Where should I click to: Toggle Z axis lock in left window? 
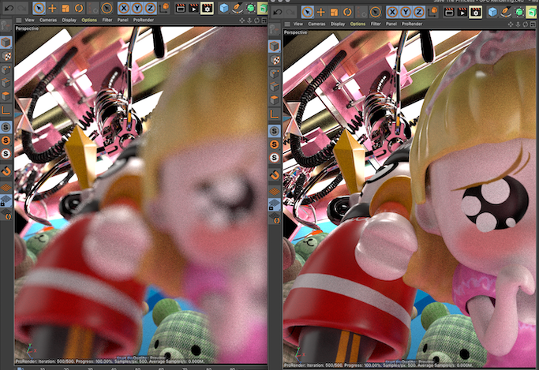tap(150, 8)
